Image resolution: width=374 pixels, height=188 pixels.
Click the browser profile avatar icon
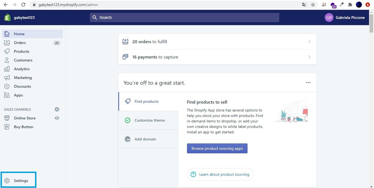(359, 5)
